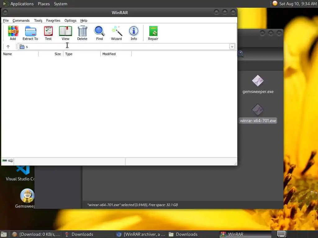This screenshot has width=318, height=238.
Task: Click the key icon in WinRAR status bar
Action: point(11,161)
